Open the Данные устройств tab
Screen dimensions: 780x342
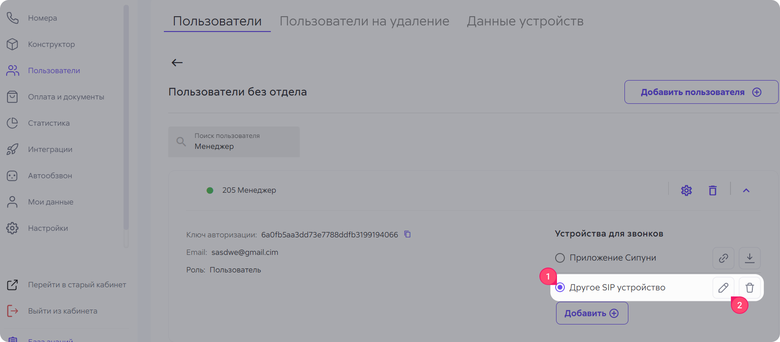pyautogui.click(x=525, y=21)
